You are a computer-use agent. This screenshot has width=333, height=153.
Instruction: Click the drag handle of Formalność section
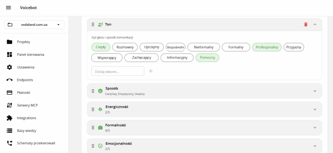(93, 128)
